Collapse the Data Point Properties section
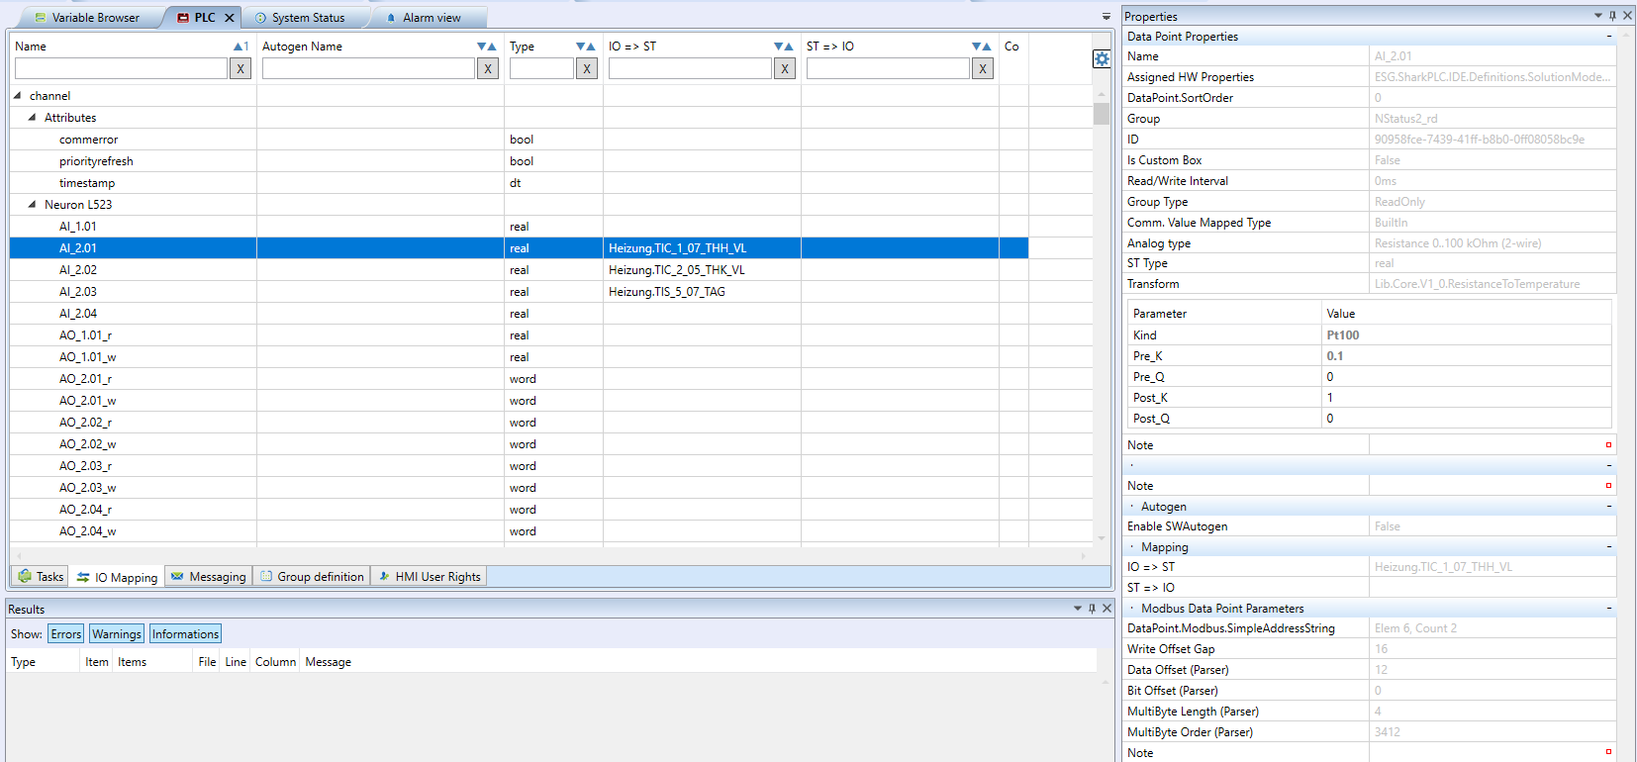1637x762 pixels. (1608, 37)
